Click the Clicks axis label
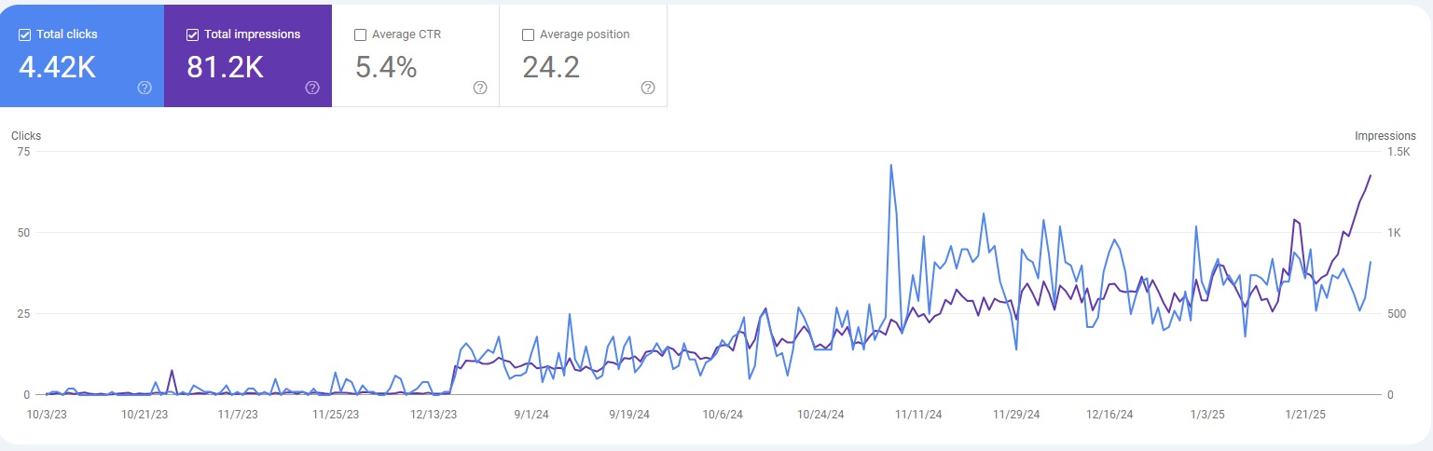Image resolution: width=1433 pixels, height=451 pixels. pos(26,136)
